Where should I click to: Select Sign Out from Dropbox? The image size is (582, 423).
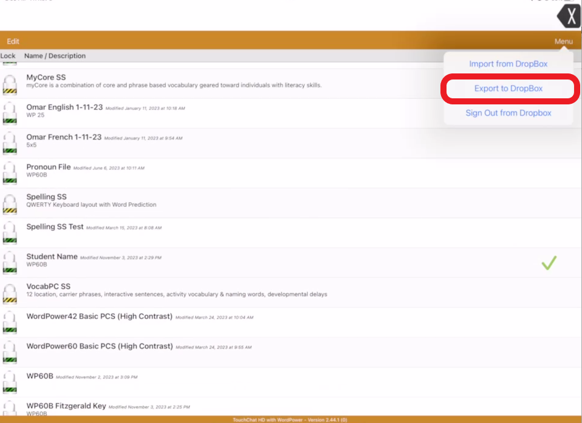tap(508, 113)
